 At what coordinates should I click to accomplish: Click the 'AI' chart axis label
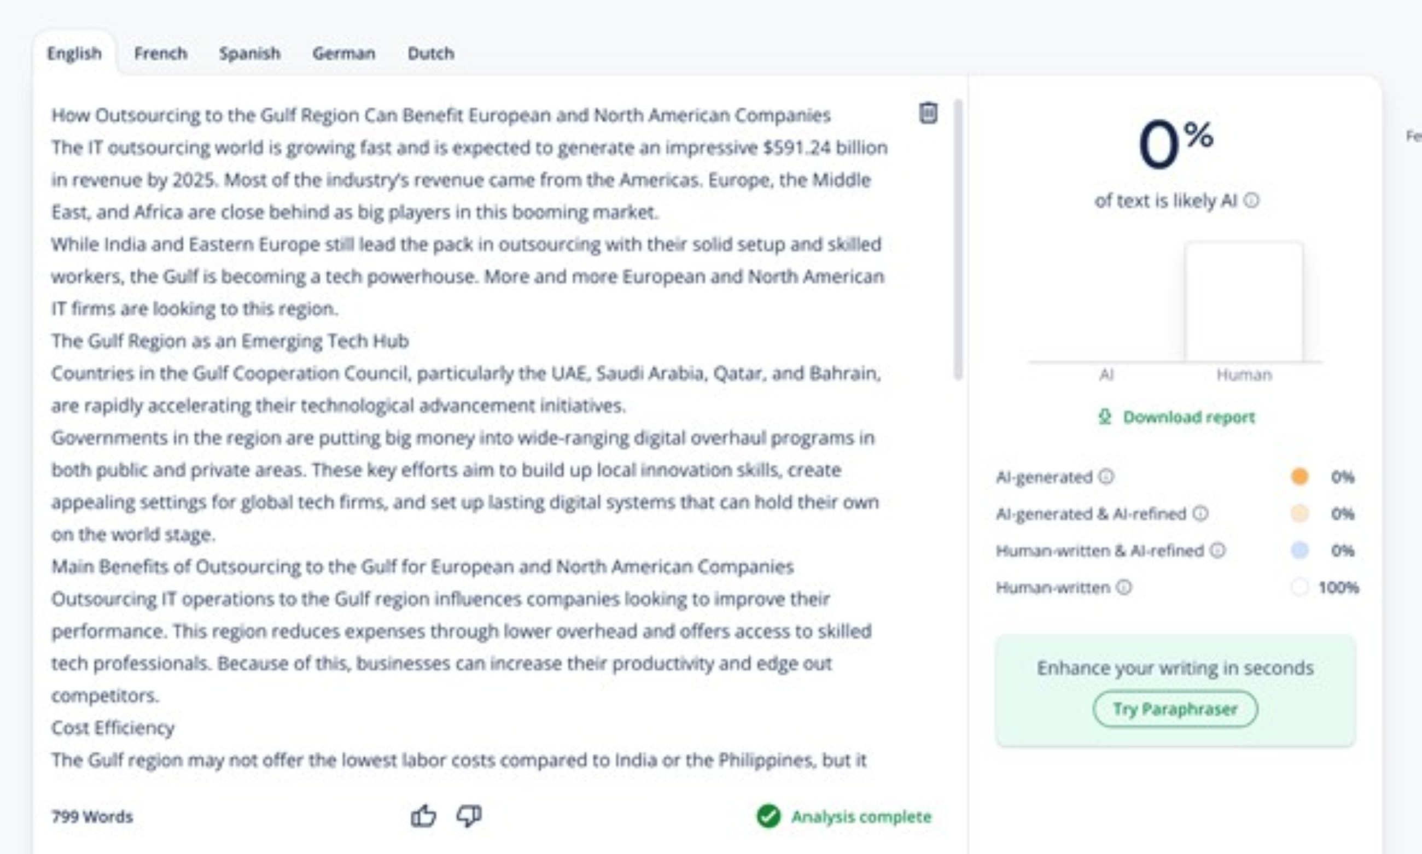[x=1106, y=375]
